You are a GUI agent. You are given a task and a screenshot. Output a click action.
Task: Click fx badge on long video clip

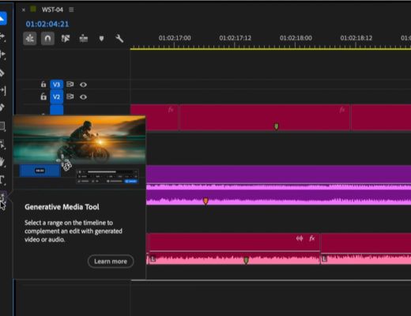tap(342, 109)
